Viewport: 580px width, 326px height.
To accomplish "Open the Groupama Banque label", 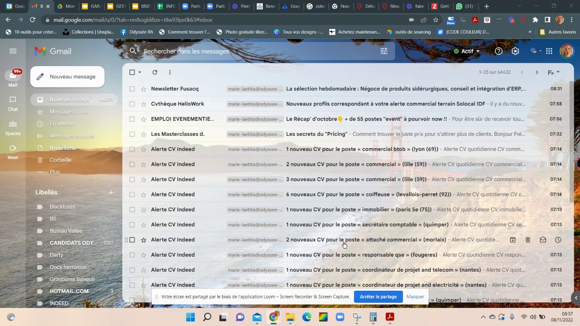I will 73,279.
